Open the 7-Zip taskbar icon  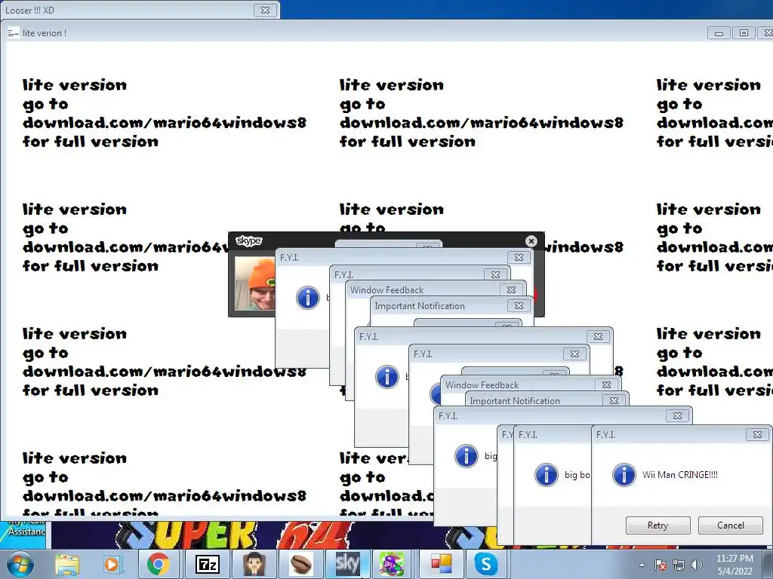(x=208, y=564)
